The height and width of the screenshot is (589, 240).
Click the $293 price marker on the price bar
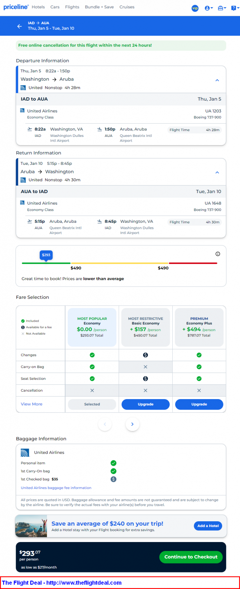point(46,255)
